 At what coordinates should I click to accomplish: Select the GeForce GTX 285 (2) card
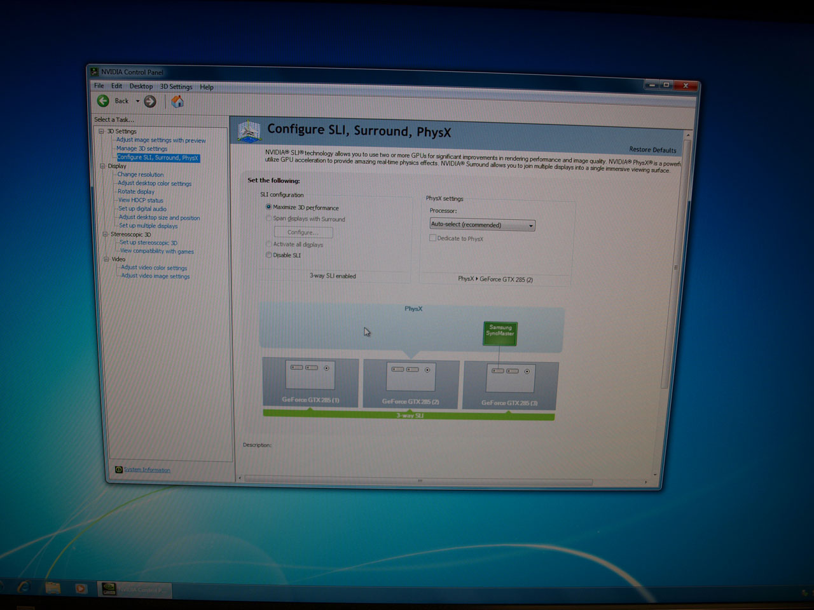point(411,384)
